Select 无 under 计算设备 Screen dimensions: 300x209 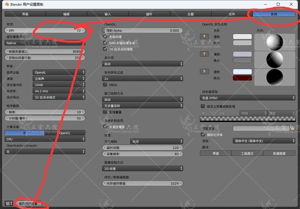[25, 133]
